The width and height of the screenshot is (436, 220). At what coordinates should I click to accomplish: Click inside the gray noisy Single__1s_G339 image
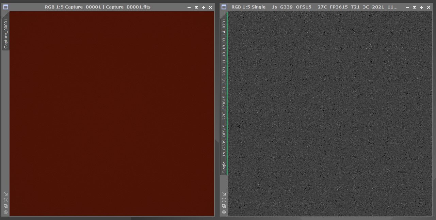[x=330, y=113]
